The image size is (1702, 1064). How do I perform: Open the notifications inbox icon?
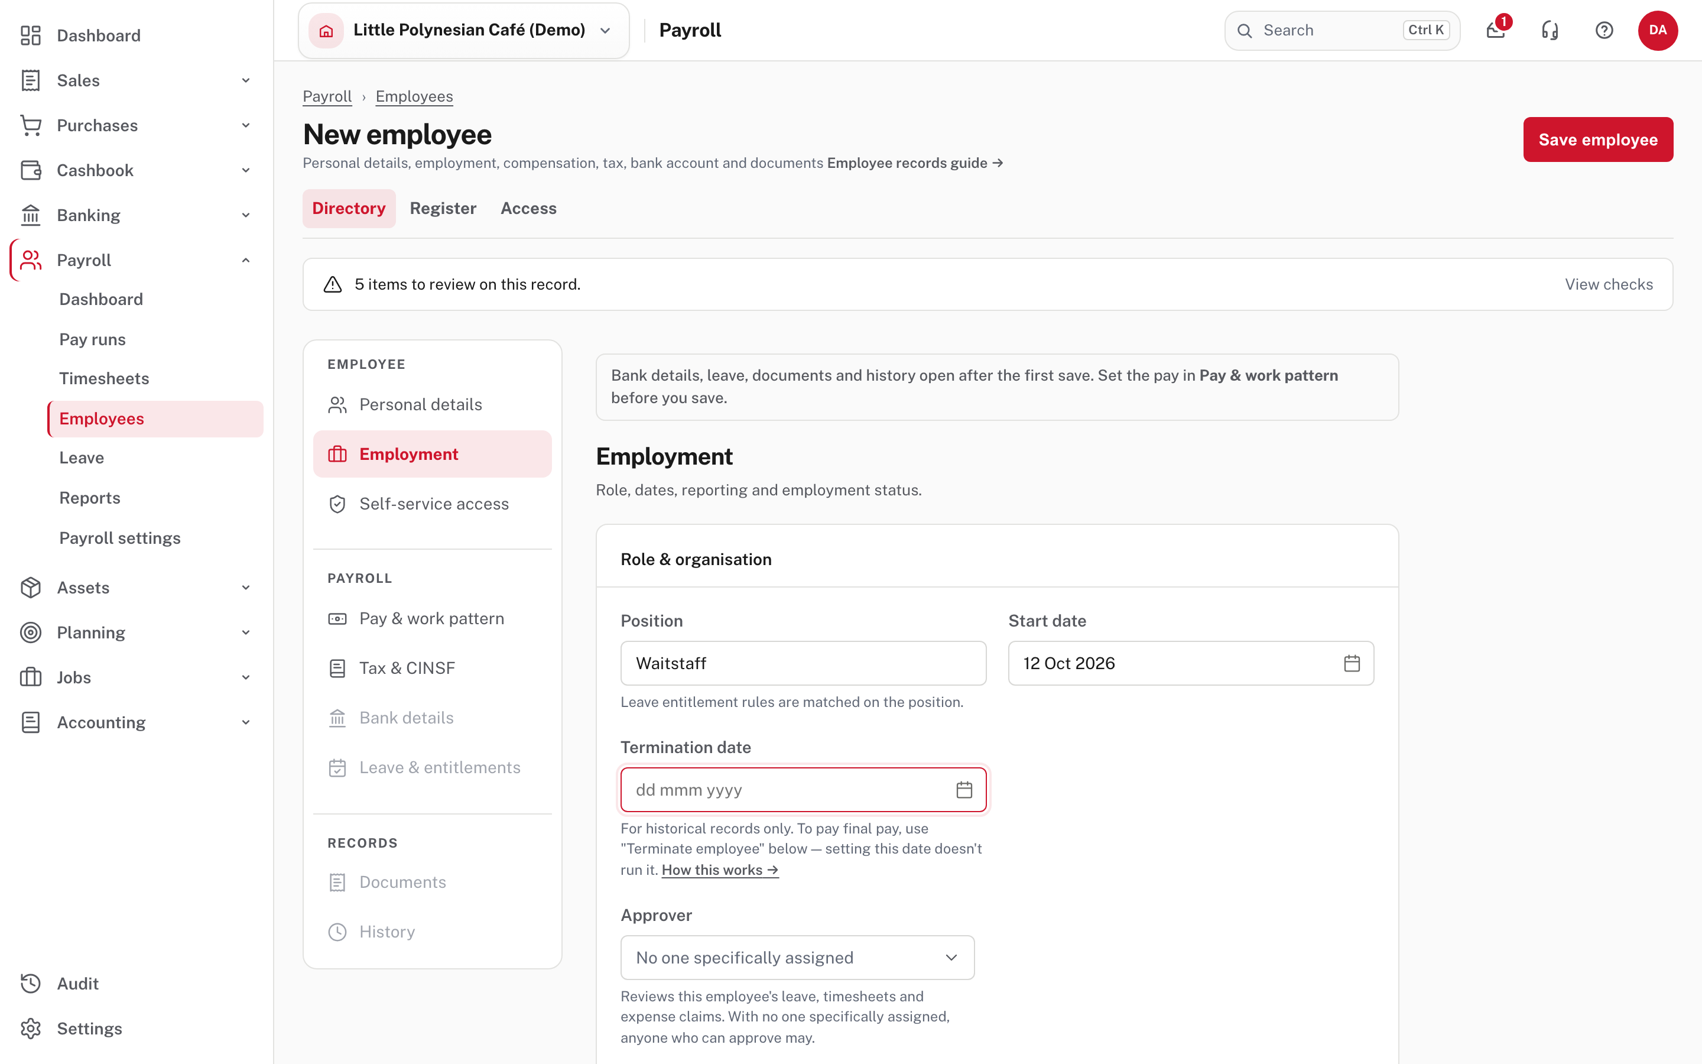[1496, 30]
